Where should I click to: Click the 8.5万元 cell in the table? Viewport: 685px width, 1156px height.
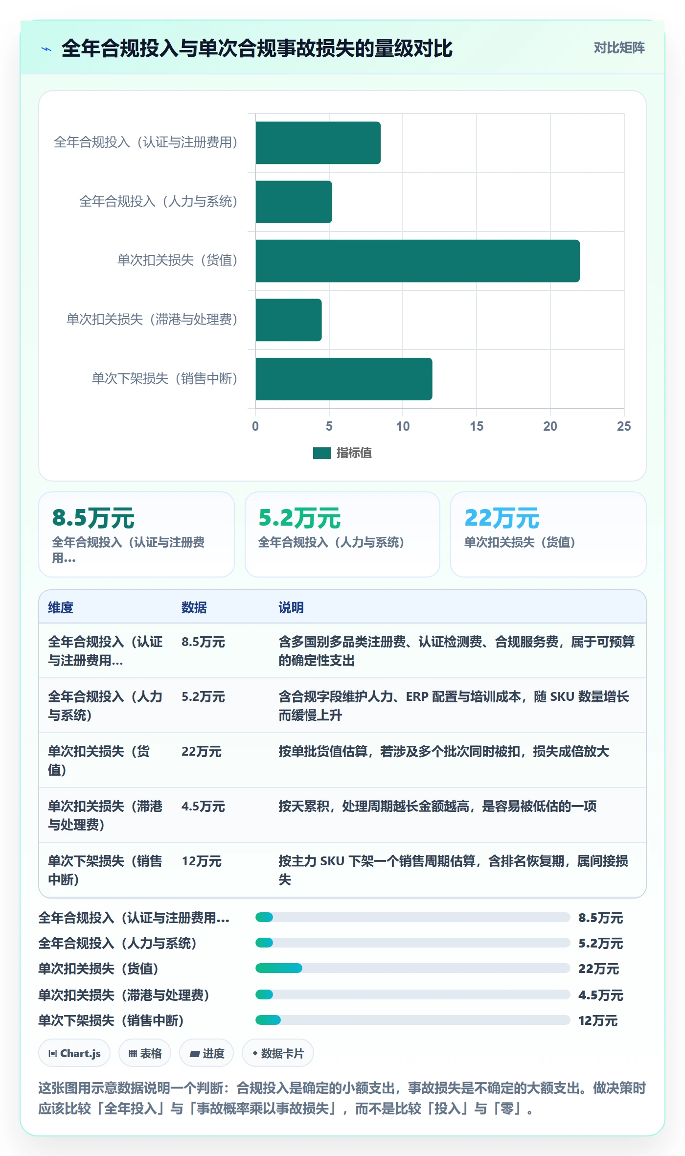tap(203, 642)
